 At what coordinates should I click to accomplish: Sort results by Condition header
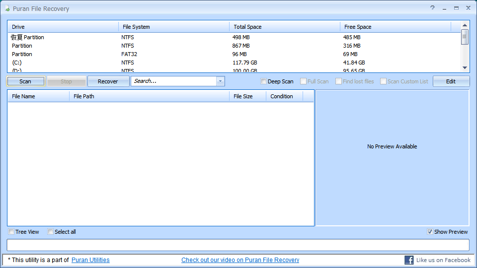tap(284, 96)
